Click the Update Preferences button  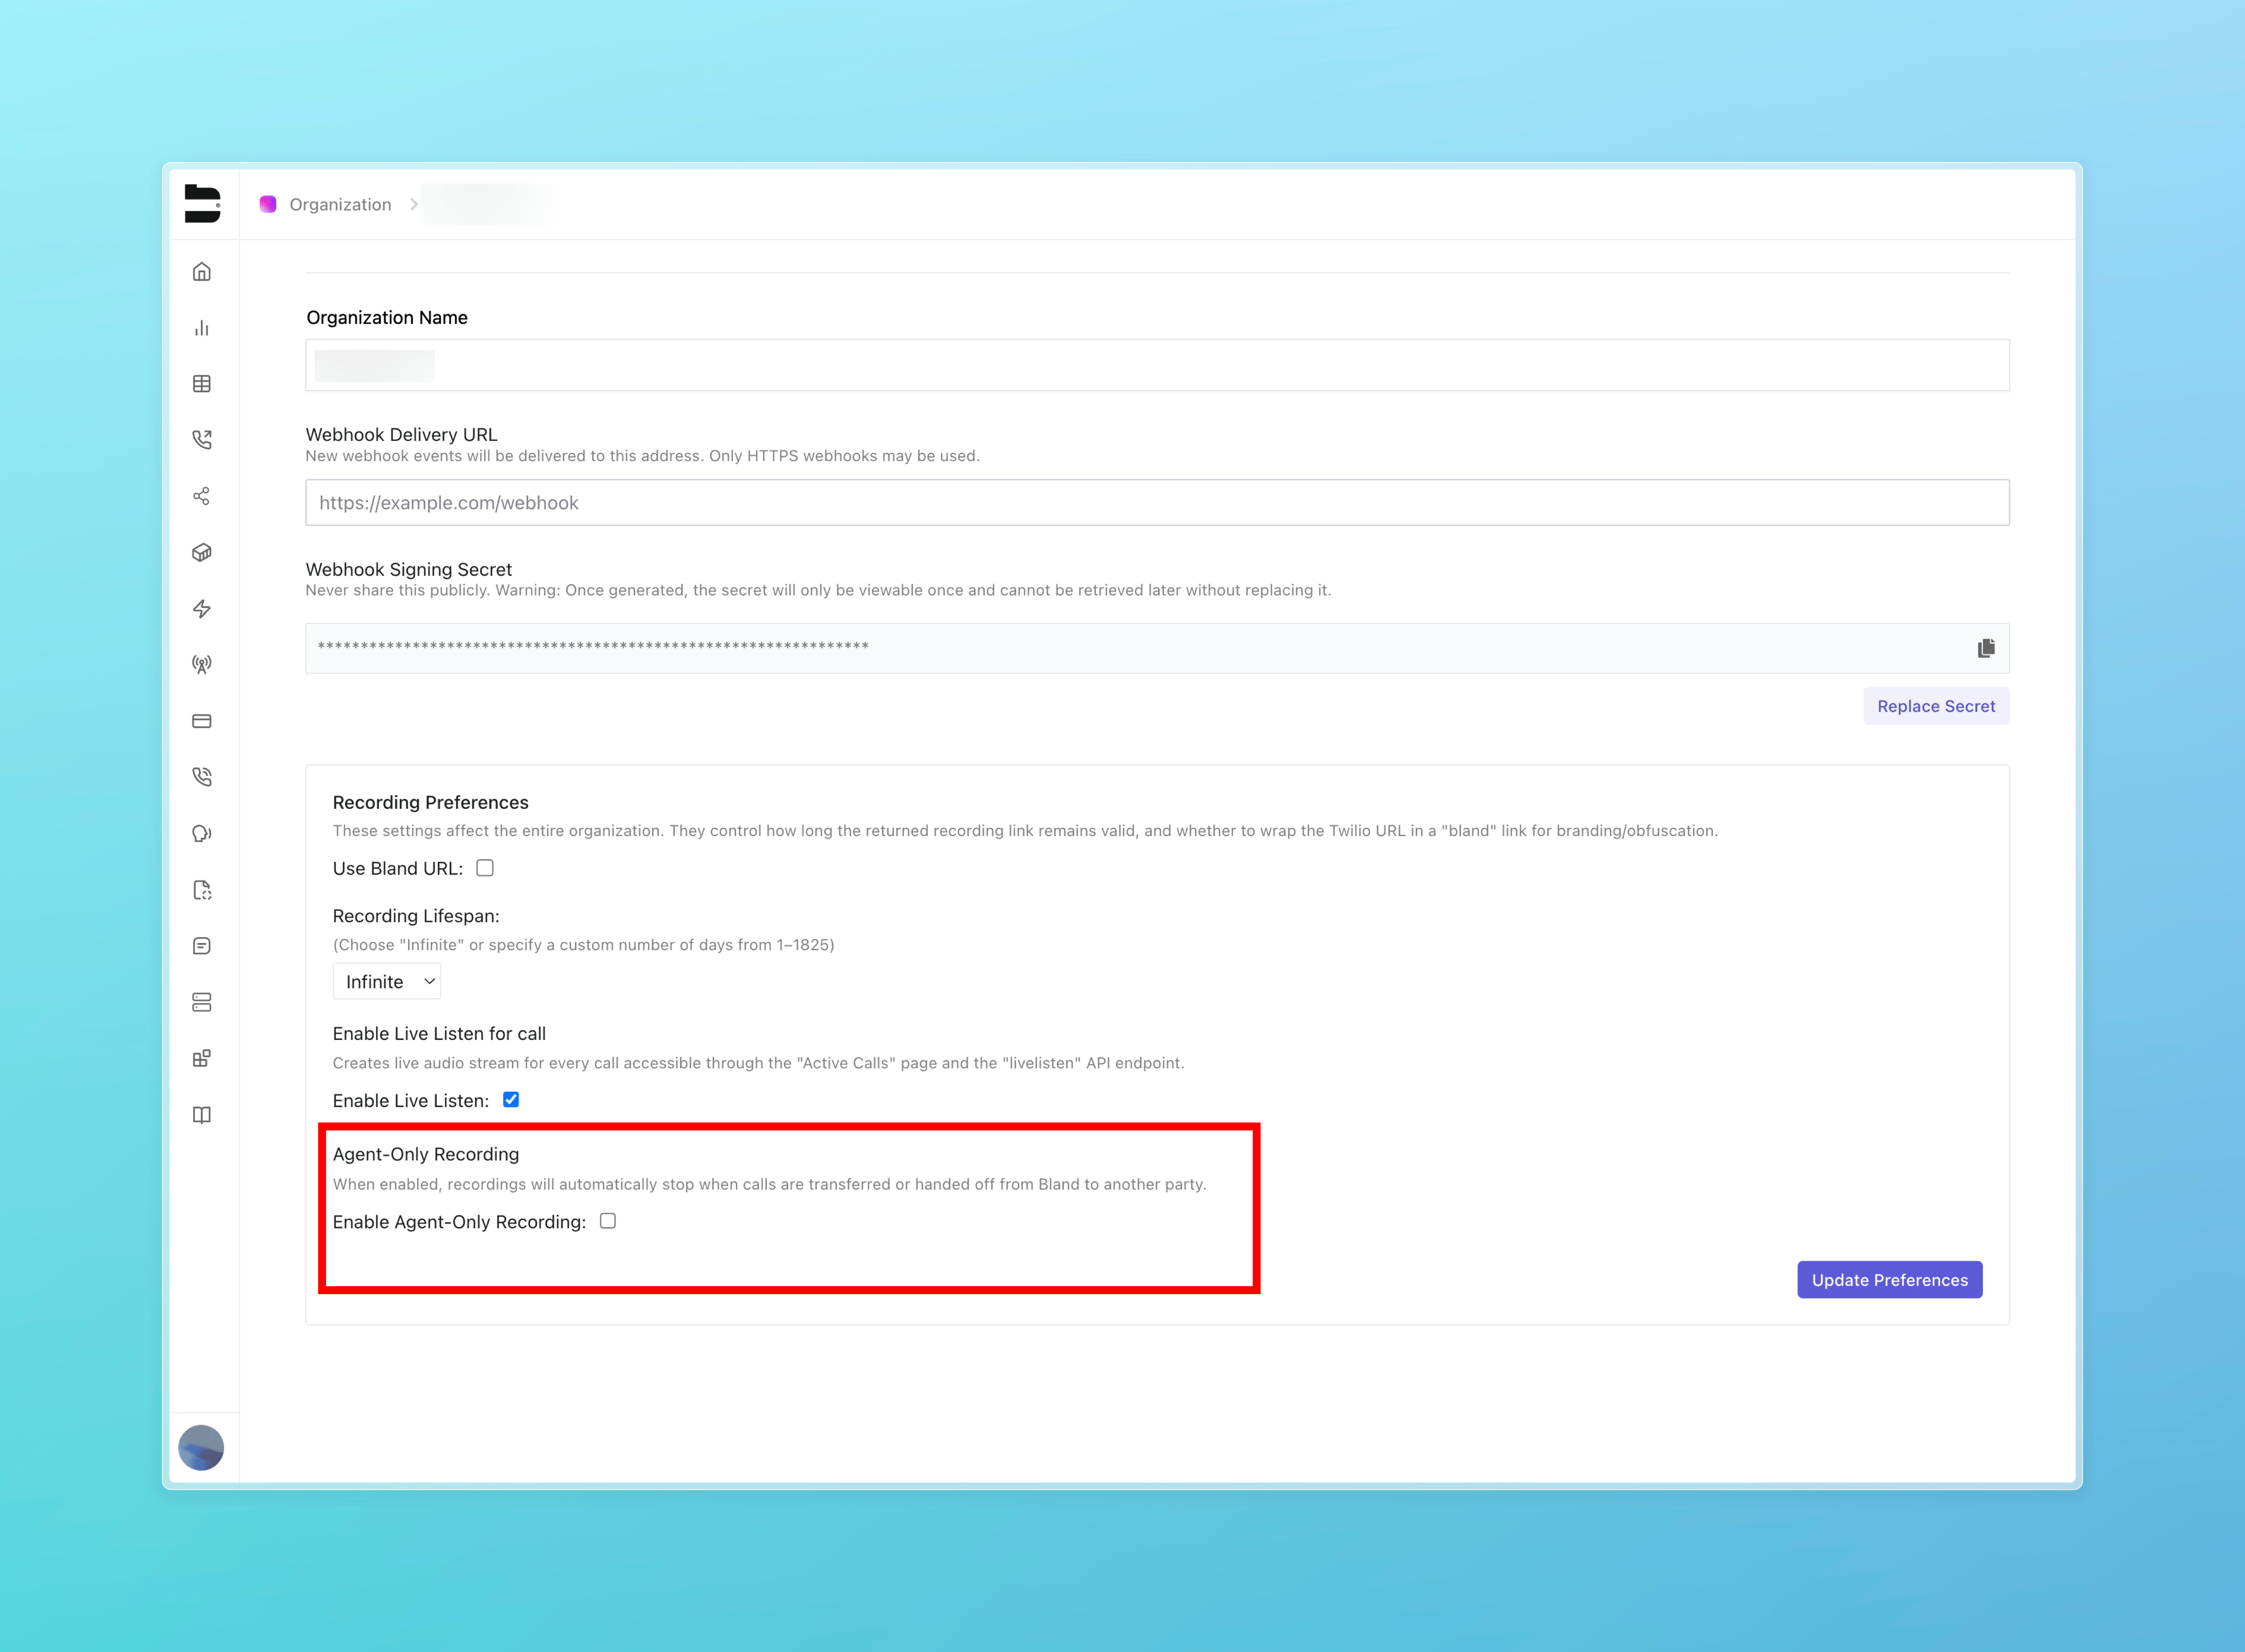[1889, 1280]
